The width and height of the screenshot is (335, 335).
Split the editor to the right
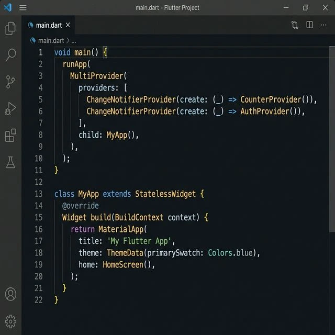click(309, 25)
